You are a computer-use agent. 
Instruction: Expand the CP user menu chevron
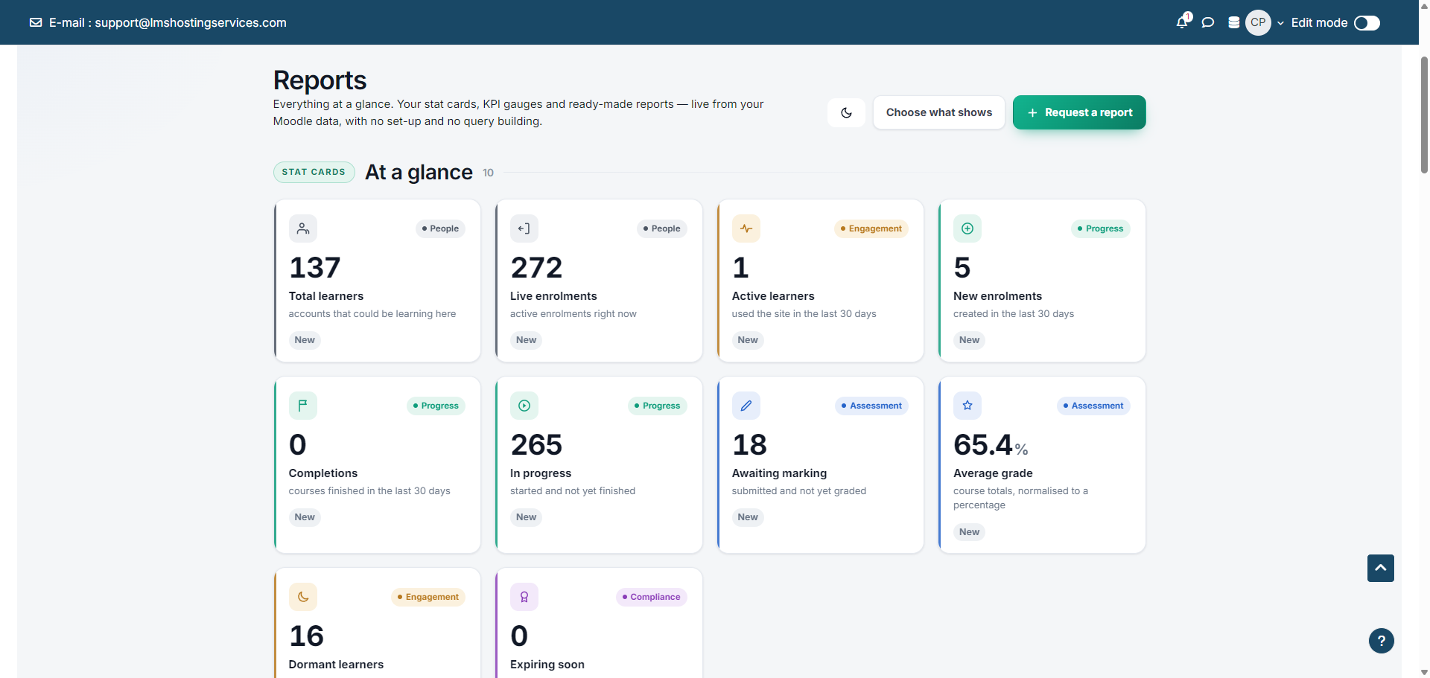(x=1280, y=23)
